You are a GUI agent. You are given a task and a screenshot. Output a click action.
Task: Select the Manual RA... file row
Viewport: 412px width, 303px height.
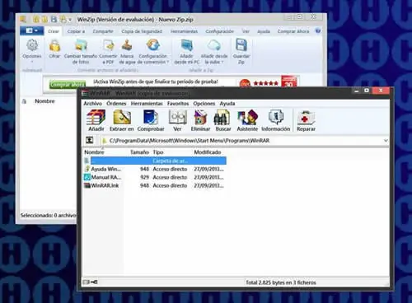click(x=155, y=177)
